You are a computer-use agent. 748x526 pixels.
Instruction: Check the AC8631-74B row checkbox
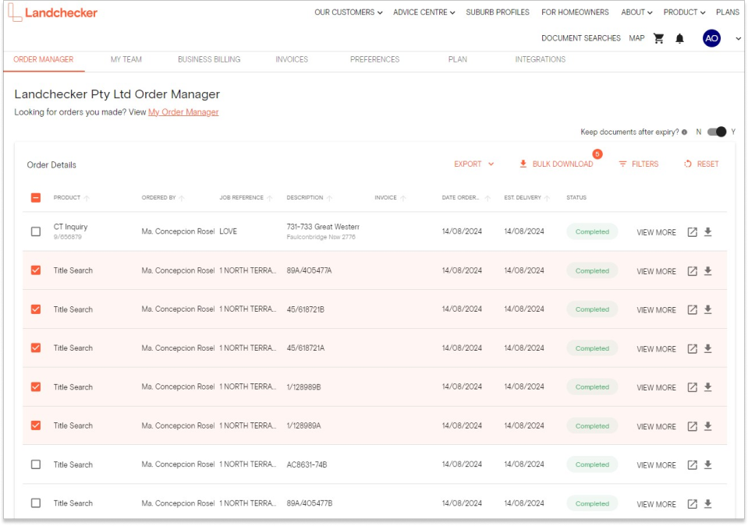(36, 464)
